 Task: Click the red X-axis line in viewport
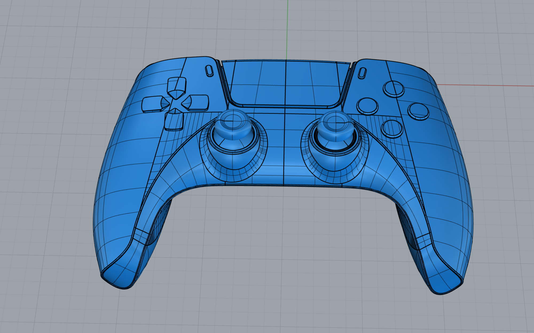coord(485,85)
